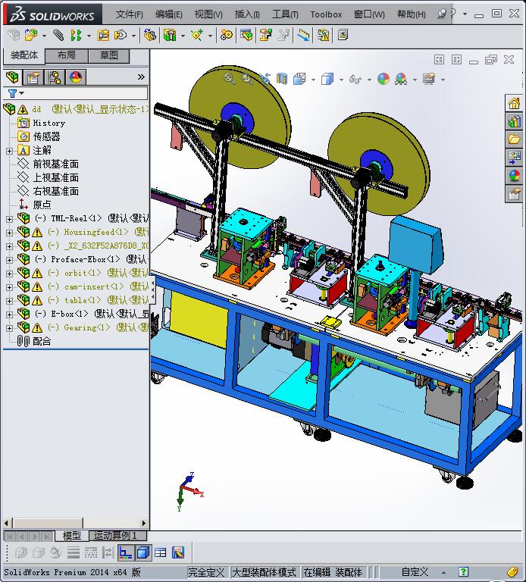
Task: Toggle the shaded cube view button in bottom toolbar
Action: pos(143,552)
